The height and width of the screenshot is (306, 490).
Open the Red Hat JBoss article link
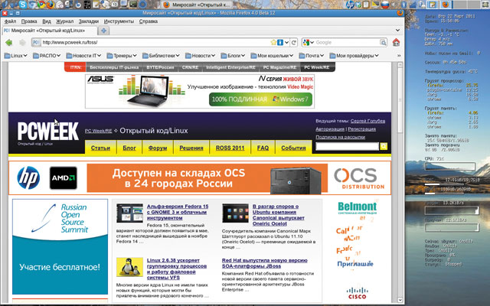(x=264, y=263)
